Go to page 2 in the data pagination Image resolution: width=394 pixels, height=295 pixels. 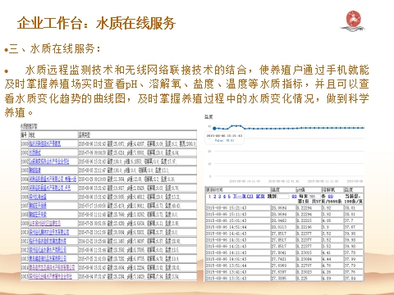(x=215, y=197)
